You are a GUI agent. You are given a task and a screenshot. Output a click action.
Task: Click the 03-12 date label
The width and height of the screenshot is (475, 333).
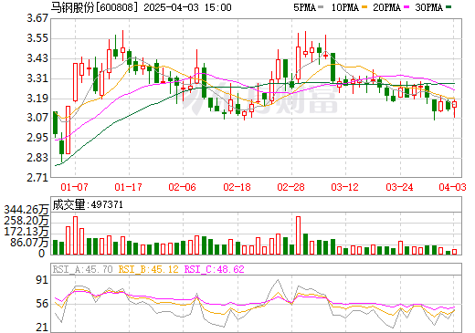[344, 187]
